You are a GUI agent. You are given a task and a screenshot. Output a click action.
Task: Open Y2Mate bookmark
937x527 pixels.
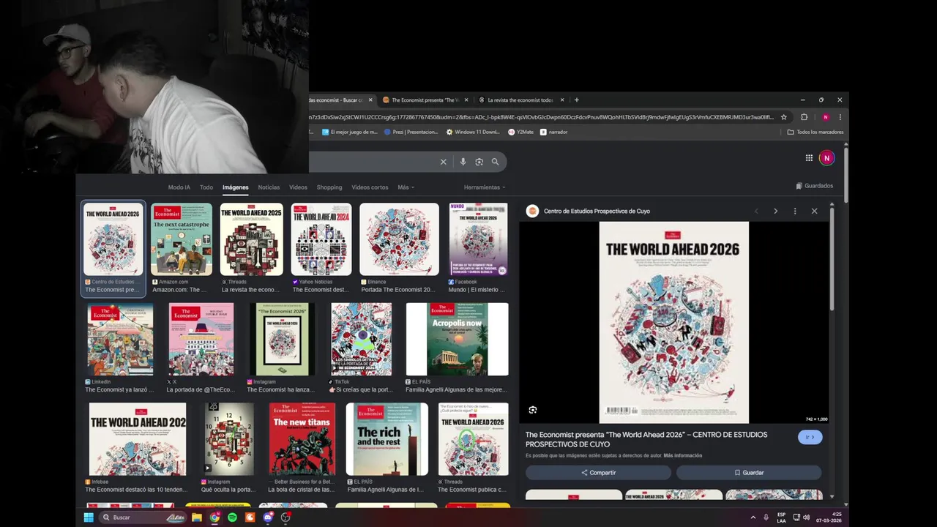tap(520, 132)
